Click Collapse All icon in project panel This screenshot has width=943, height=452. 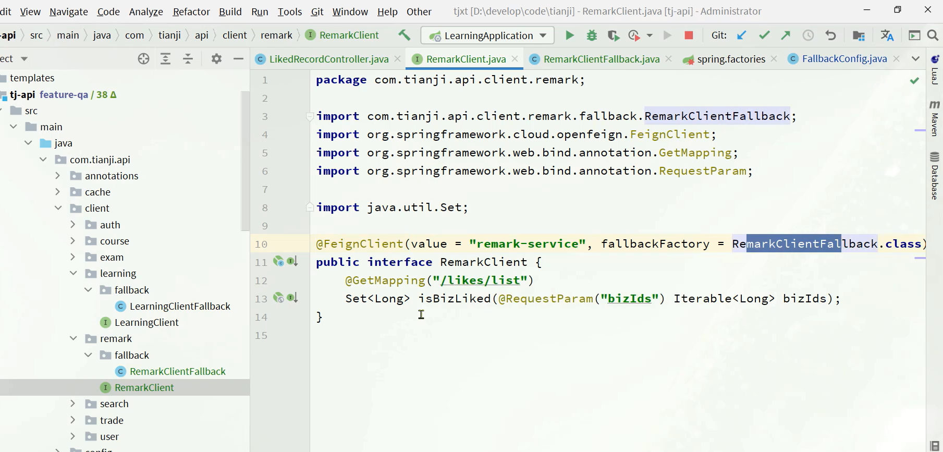click(188, 59)
